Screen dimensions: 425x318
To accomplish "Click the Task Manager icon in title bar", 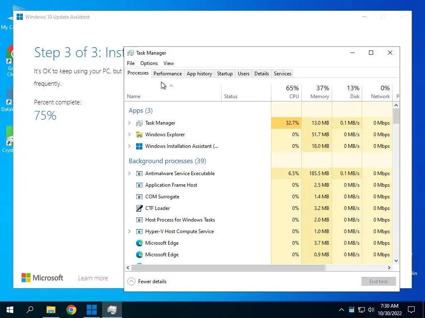I will point(131,53).
